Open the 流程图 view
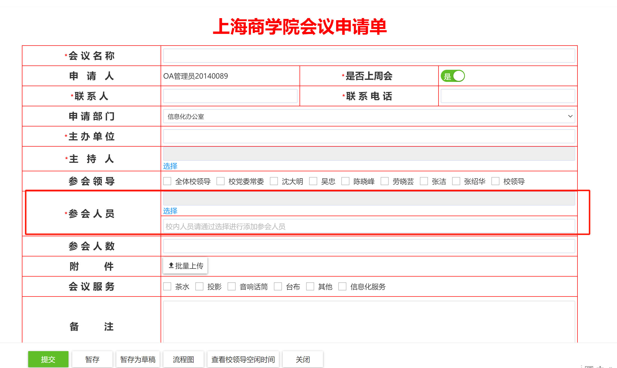 183,359
